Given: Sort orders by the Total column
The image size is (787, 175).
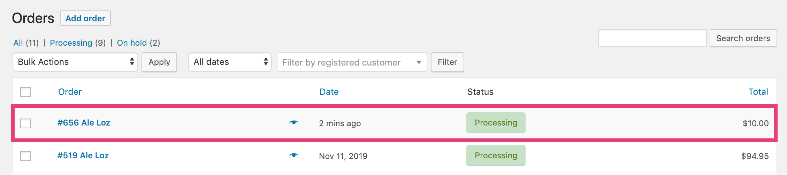Looking at the screenshot, I should point(758,92).
